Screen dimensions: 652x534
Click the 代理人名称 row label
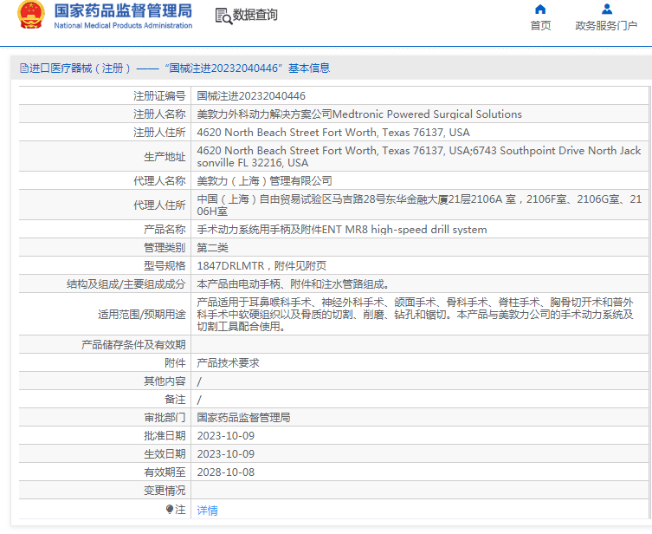coord(159,181)
